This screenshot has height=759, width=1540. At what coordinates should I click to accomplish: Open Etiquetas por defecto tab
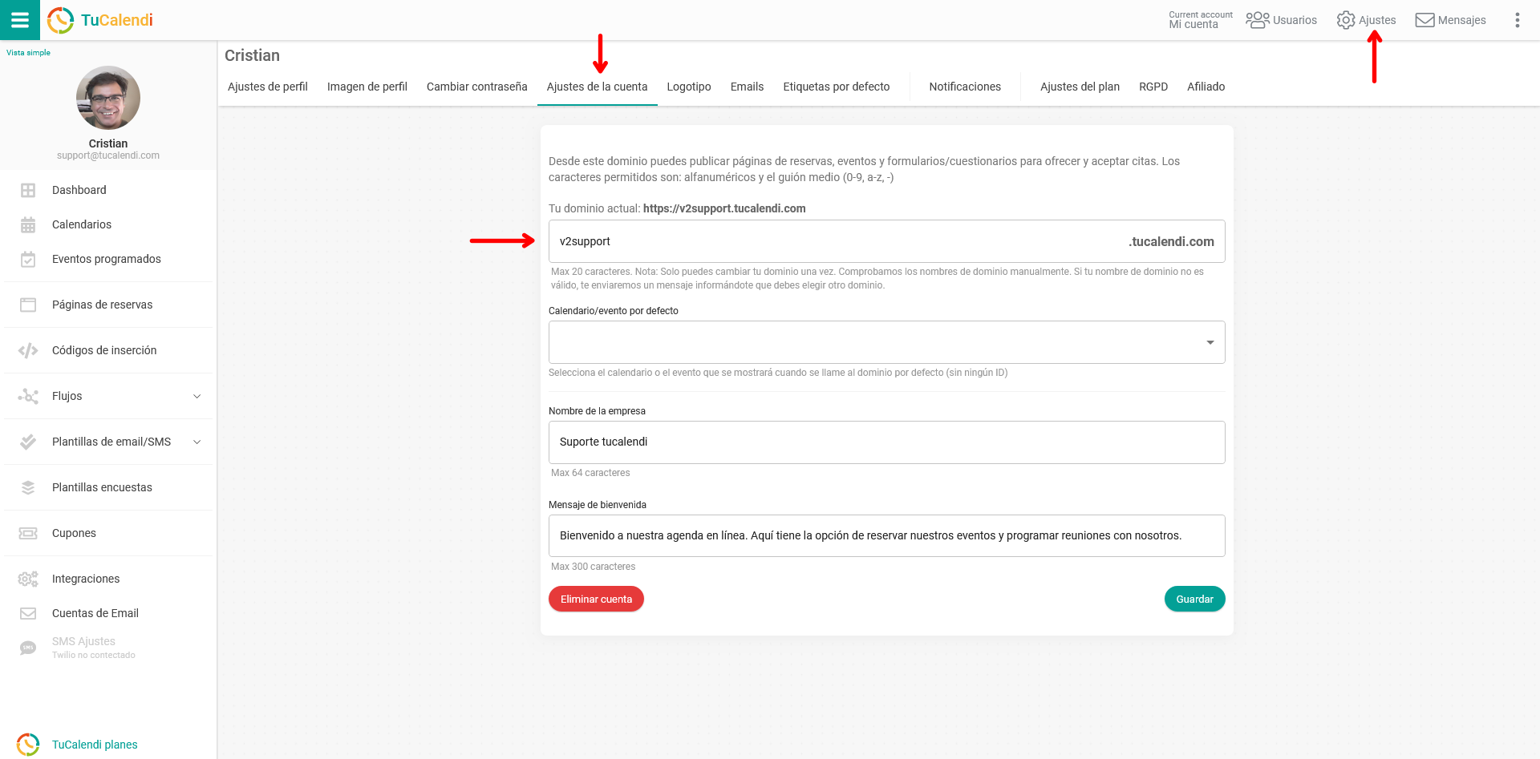[x=837, y=87]
